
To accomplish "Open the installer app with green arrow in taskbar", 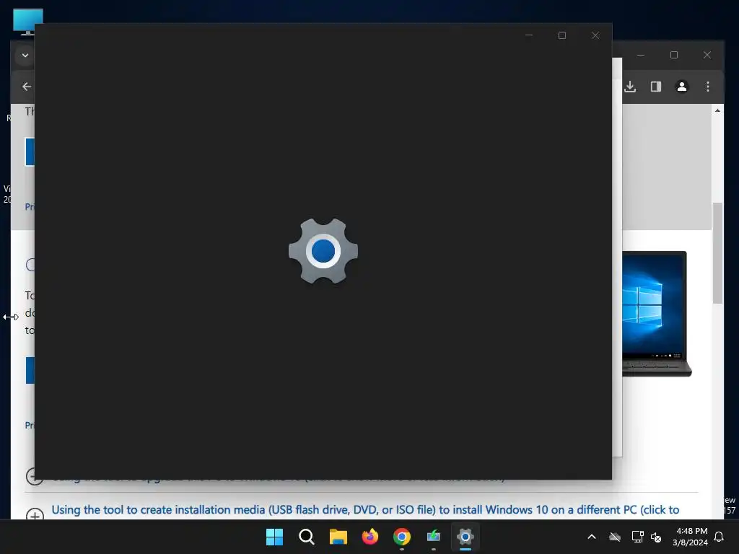I will pos(434,537).
